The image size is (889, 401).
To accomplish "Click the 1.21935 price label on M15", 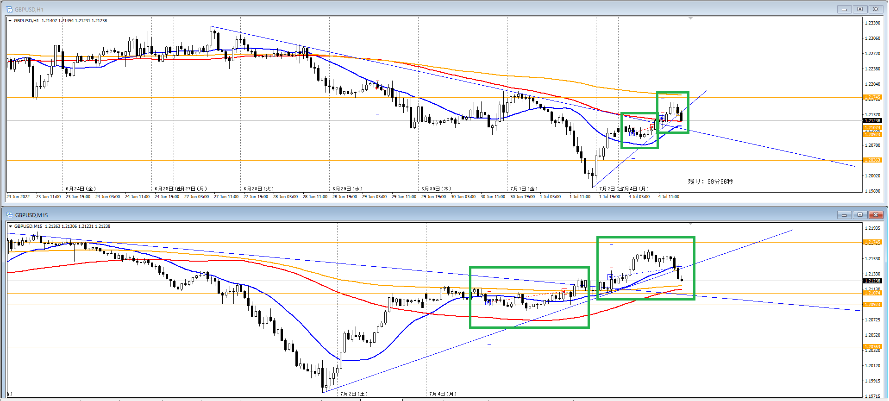I will [x=873, y=228].
